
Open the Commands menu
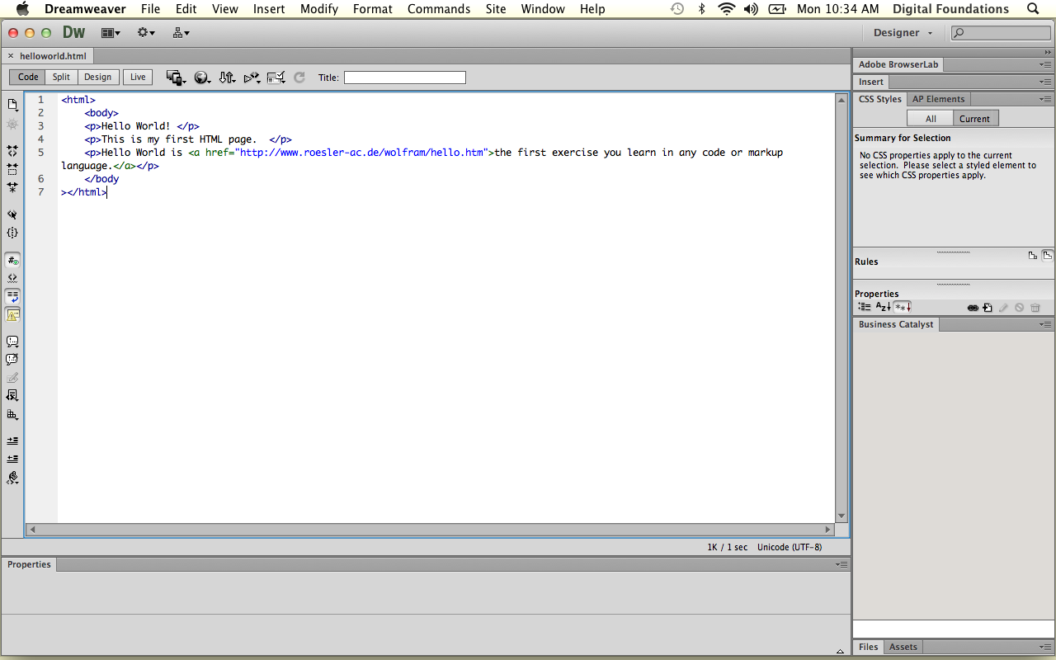439,9
